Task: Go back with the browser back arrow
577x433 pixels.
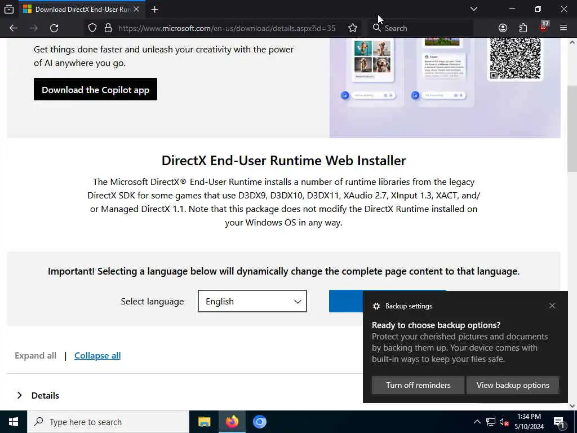Action: [x=14, y=28]
